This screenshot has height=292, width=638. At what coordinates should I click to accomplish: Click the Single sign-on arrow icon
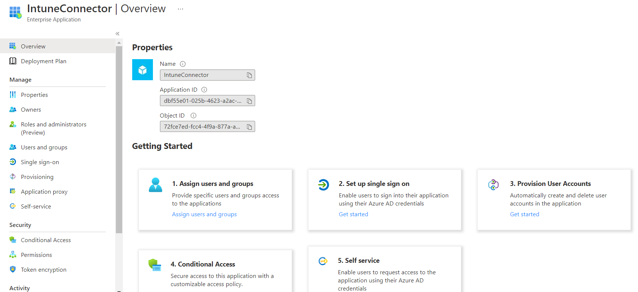click(13, 162)
